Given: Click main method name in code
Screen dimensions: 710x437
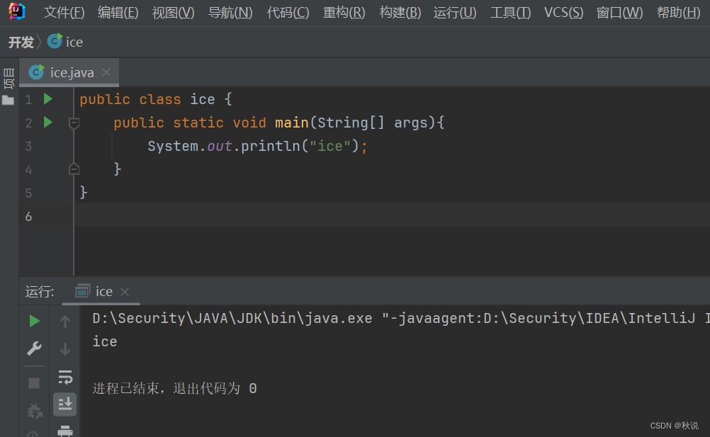Looking at the screenshot, I should point(292,123).
